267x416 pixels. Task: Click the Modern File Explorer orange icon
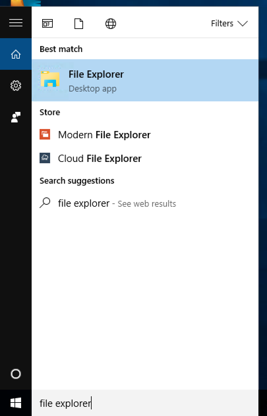45,134
